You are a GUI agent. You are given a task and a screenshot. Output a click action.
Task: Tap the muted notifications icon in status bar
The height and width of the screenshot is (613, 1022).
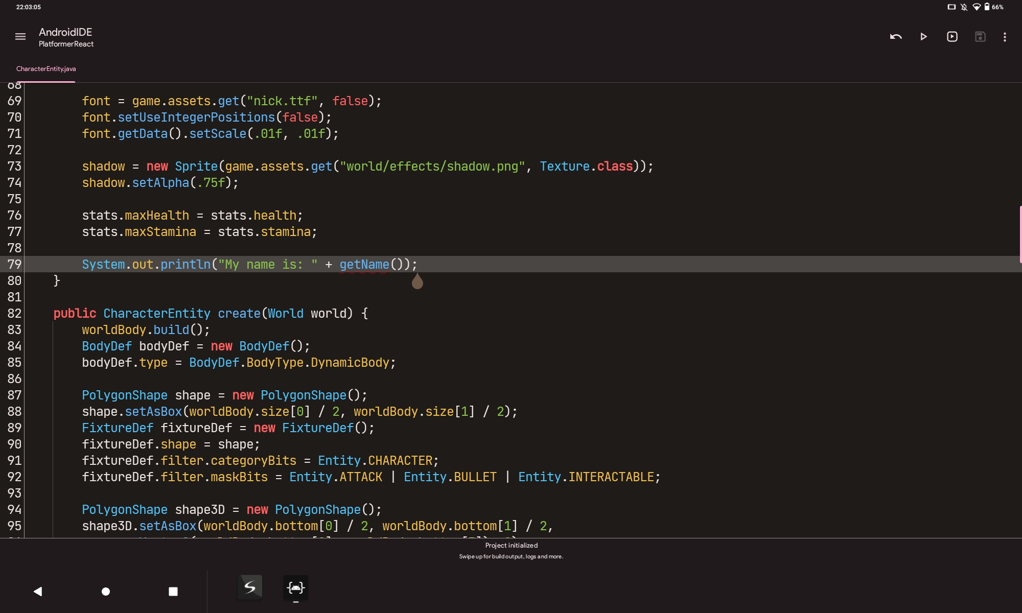pyautogui.click(x=963, y=7)
